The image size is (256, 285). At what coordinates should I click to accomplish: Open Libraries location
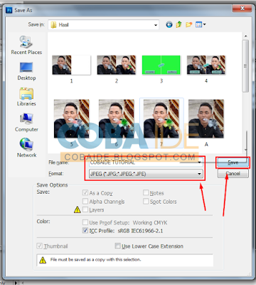click(x=26, y=97)
